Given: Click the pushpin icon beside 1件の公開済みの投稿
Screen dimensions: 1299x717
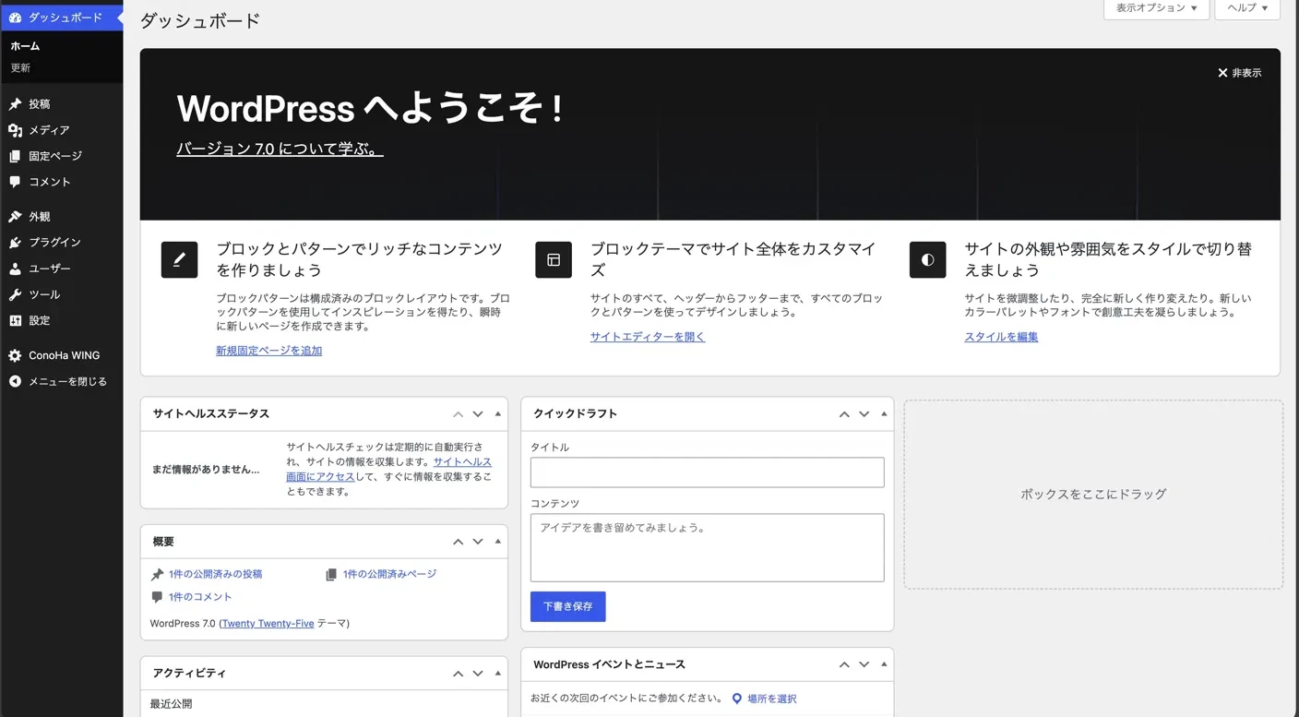Looking at the screenshot, I should 158,574.
